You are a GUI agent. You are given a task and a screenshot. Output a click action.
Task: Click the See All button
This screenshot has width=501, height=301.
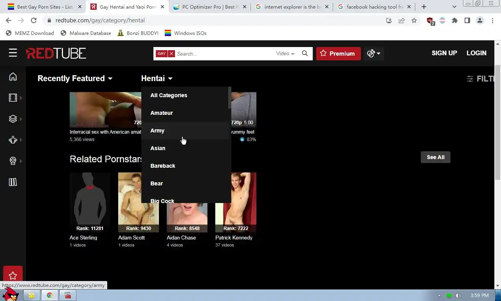435,157
